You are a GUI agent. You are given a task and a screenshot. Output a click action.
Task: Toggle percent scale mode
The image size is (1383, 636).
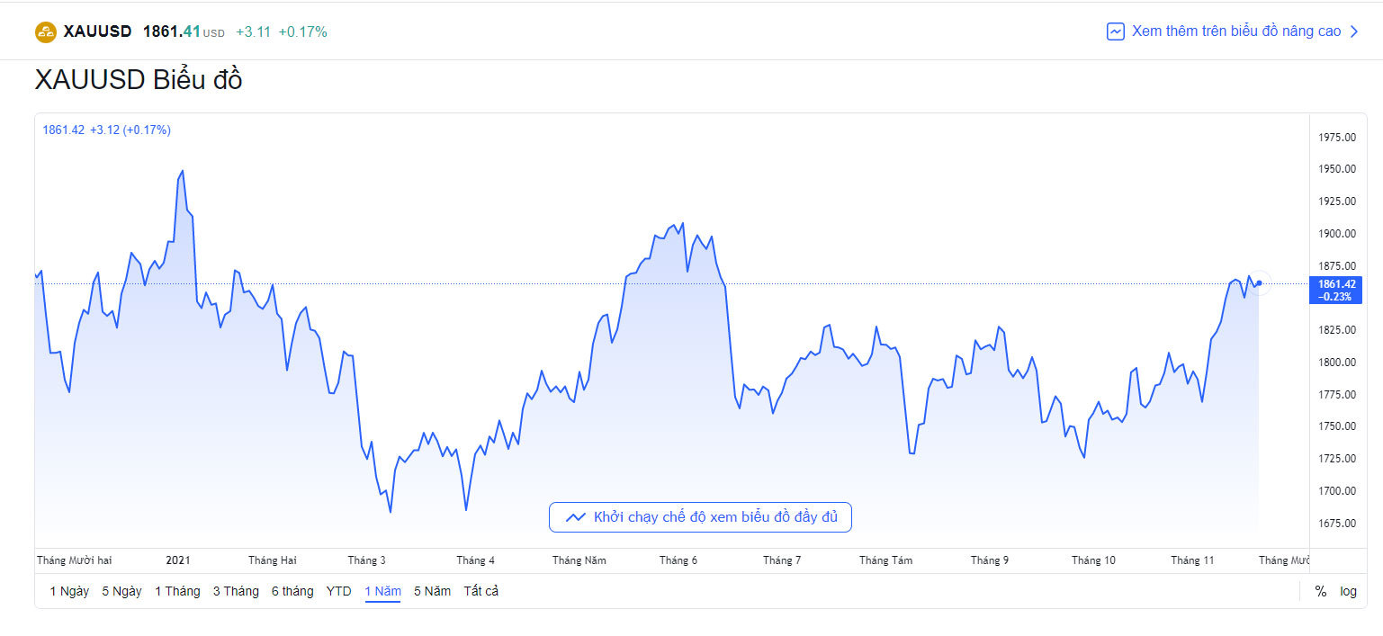pos(1321,591)
